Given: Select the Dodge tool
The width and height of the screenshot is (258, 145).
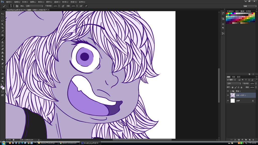Looking at the screenshot, I should pos(3,60).
